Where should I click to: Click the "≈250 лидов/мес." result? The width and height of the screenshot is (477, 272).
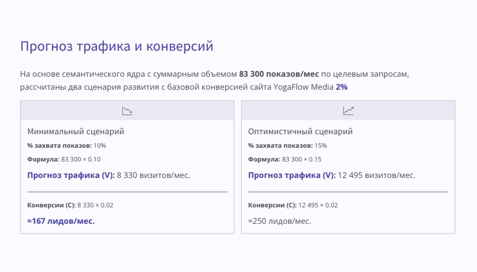pyautogui.click(x=279, y=221)
